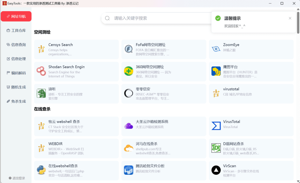
Task: Click the EasyTools app icon in title bar
Action: pos(4,3)
